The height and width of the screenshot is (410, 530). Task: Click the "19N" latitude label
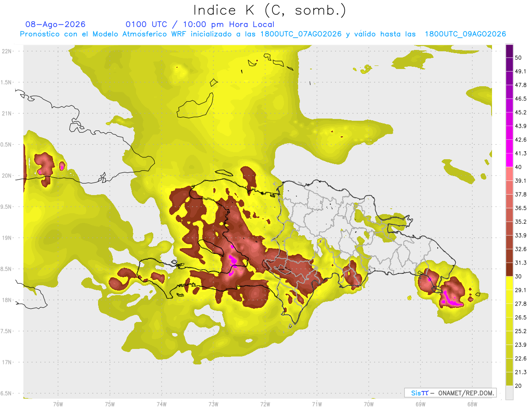pos(7,238)
